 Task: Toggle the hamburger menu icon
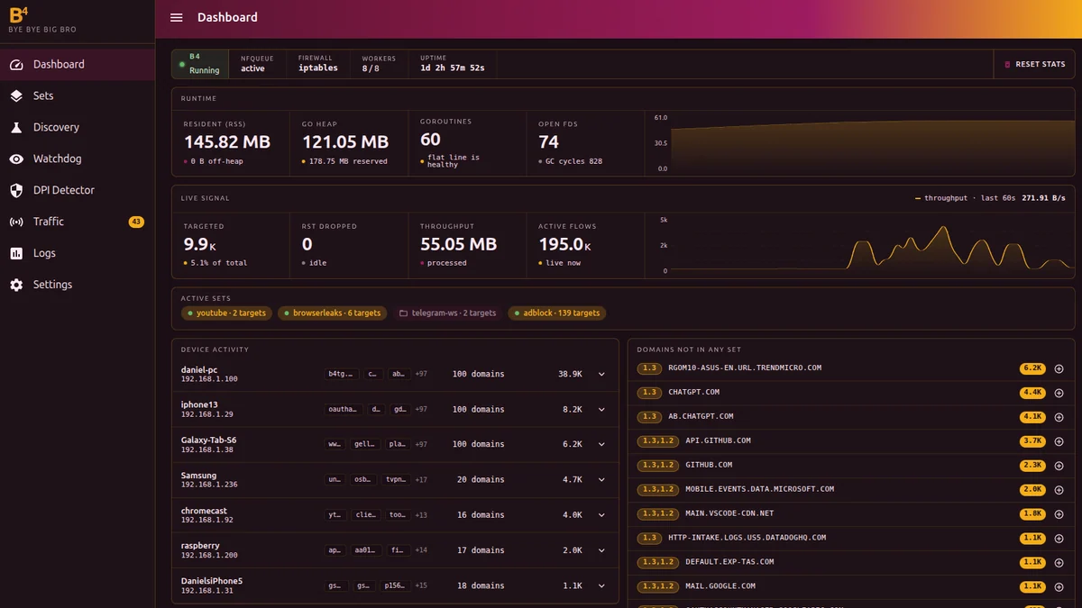tap(177, 18)
